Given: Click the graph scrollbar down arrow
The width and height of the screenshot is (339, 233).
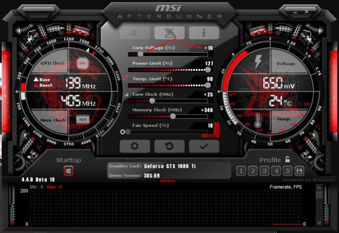Looking at the screenshot, I should 320,223.
